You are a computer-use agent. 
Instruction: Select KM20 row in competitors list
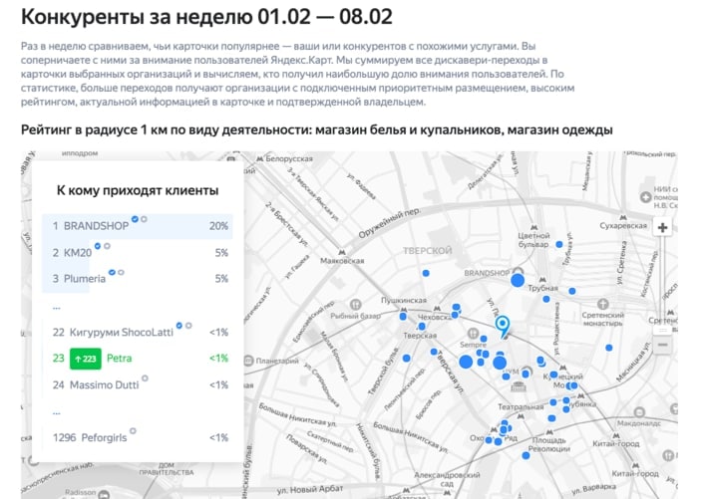click(138, 252)
